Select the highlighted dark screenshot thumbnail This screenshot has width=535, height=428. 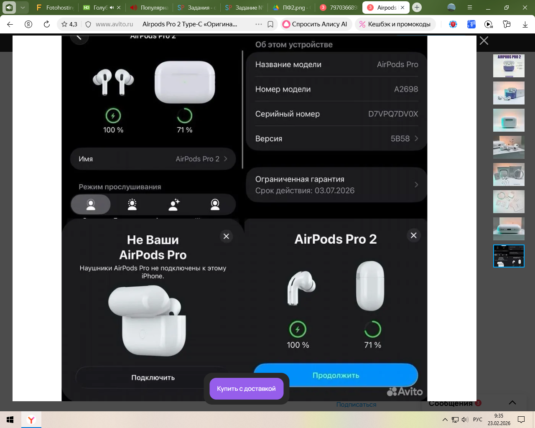tap(509, 256)
